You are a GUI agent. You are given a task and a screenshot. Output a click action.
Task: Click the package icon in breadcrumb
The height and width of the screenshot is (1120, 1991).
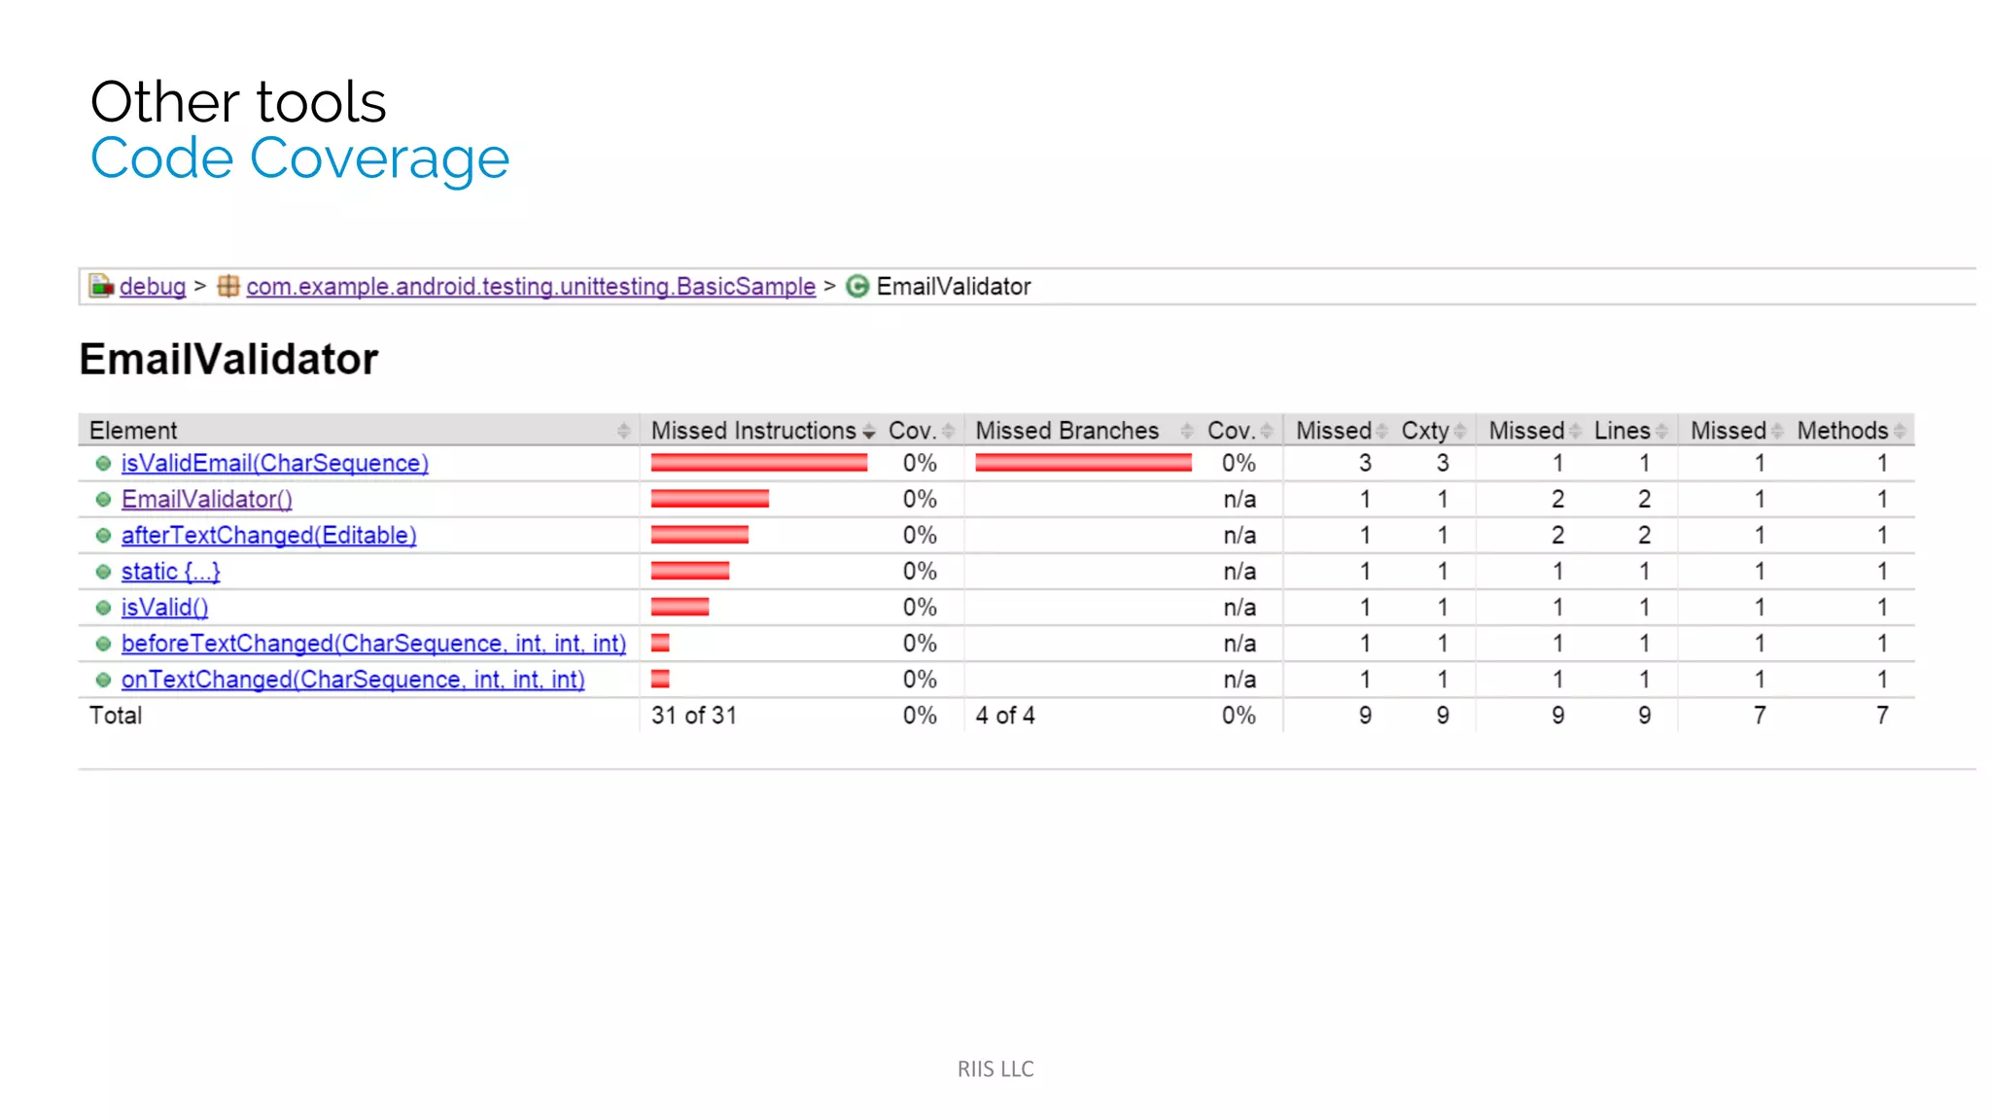[228, 286]
